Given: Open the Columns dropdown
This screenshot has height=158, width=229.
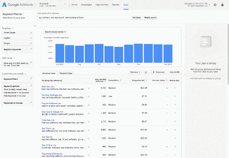Looking at the screenshot, I should coord(135,72).
